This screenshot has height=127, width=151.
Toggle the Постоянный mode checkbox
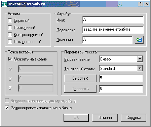[10, 28]
